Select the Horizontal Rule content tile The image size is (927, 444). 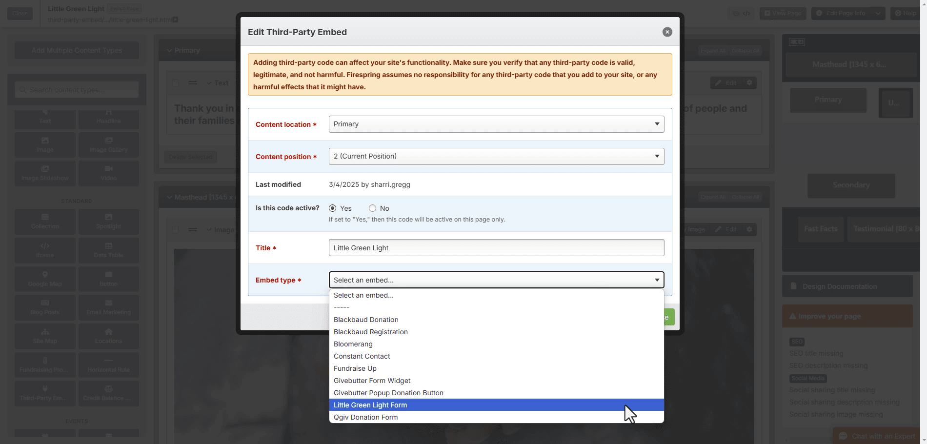[x=109, y=365]
